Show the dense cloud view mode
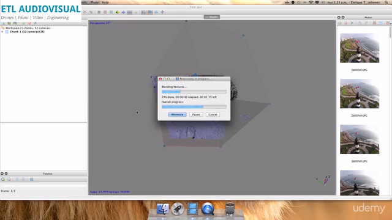 (x=105, y=12)
